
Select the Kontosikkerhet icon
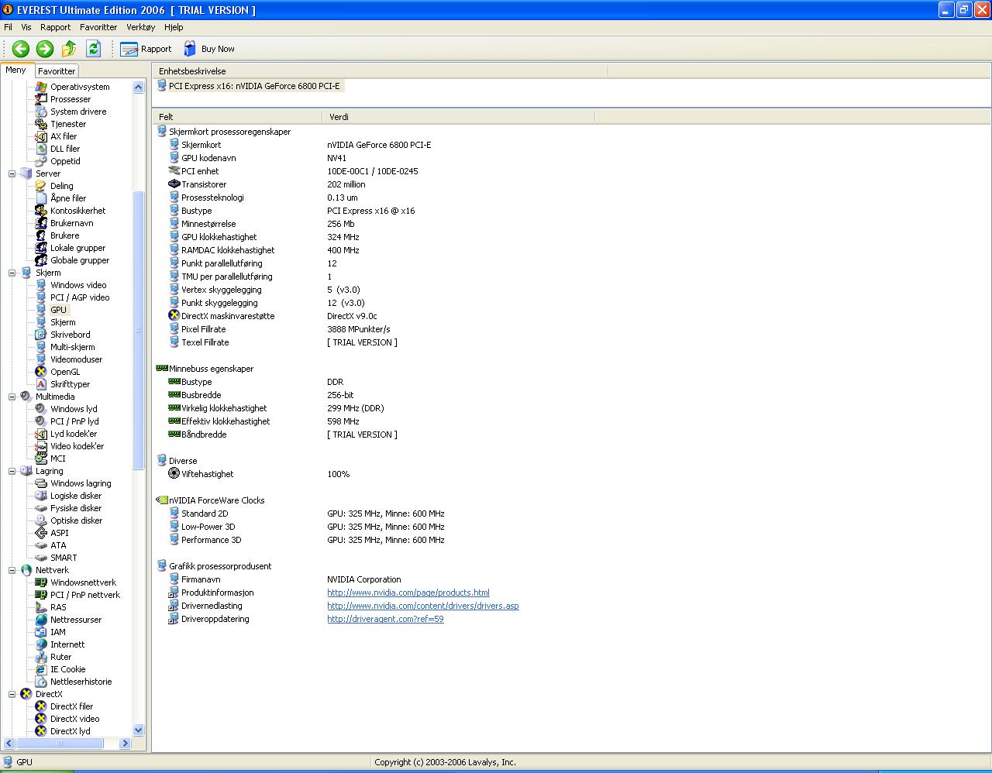41,211
